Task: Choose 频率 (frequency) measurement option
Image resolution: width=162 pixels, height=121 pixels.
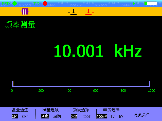Action: tap(45, 117)
